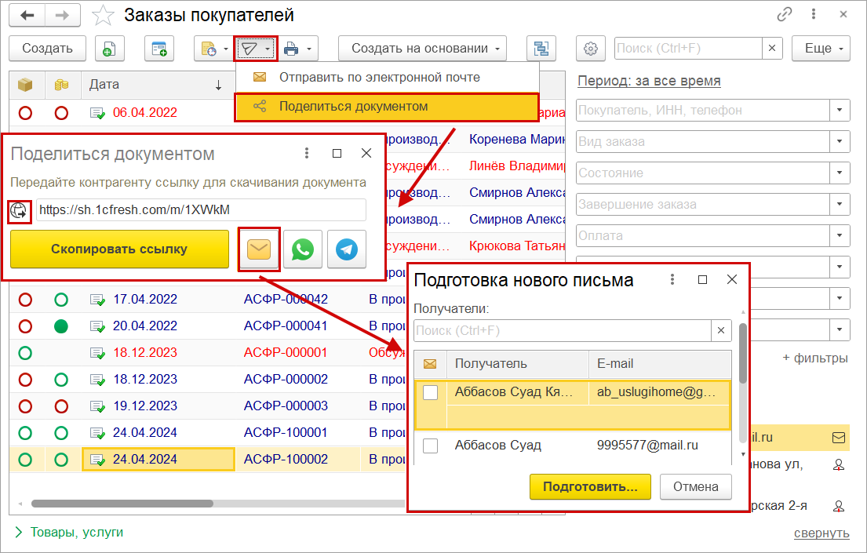Image resolution: width=867 pixels, height=553 pixels.
Task: Click date cell 24.04.2024 of АСФР-100002
Action: click(x=158, y=460)
